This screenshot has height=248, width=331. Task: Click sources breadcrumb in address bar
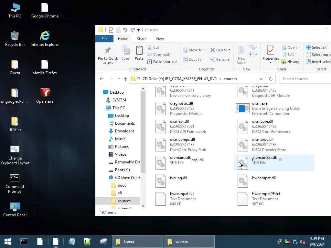(230, 79)
